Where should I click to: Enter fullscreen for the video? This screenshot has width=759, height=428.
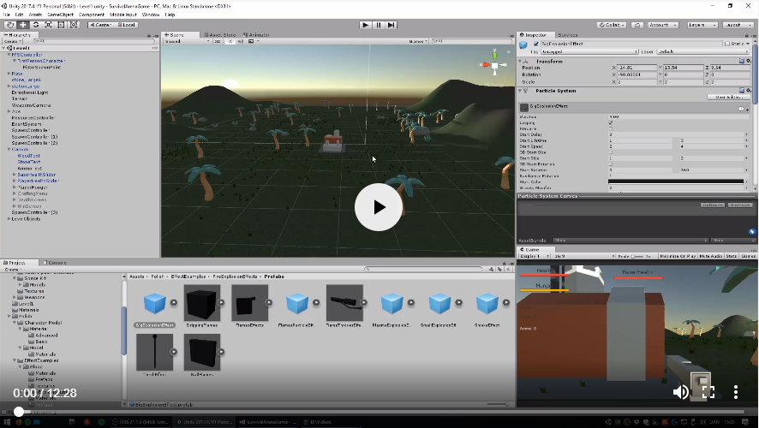(x=708, y=392)
